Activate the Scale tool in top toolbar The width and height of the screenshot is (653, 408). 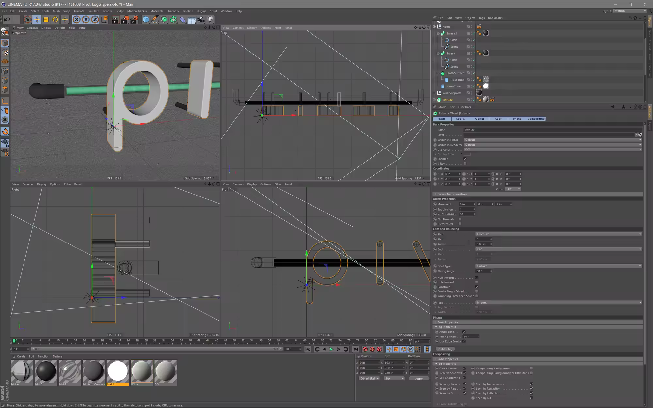[x=46, y=20]
